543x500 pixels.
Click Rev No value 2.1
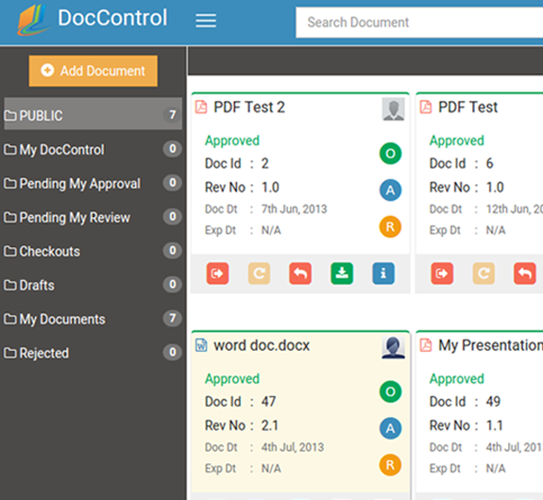(x=270, y=425)
